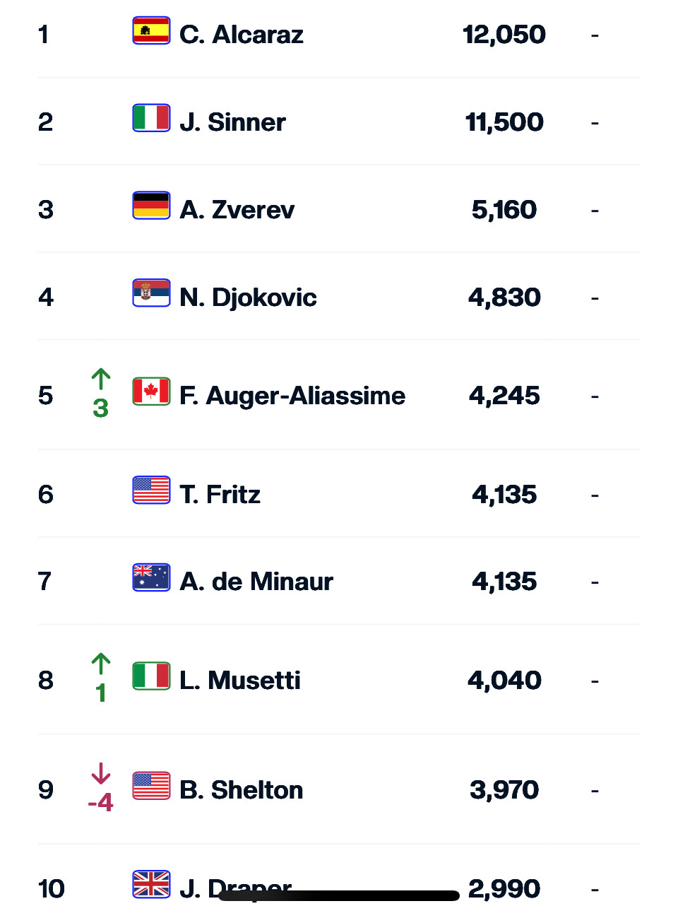This screenshot has height=918, width=678.
Task: Tap the green up arrow for Auger-Aliassime
Action: [101, 379]
